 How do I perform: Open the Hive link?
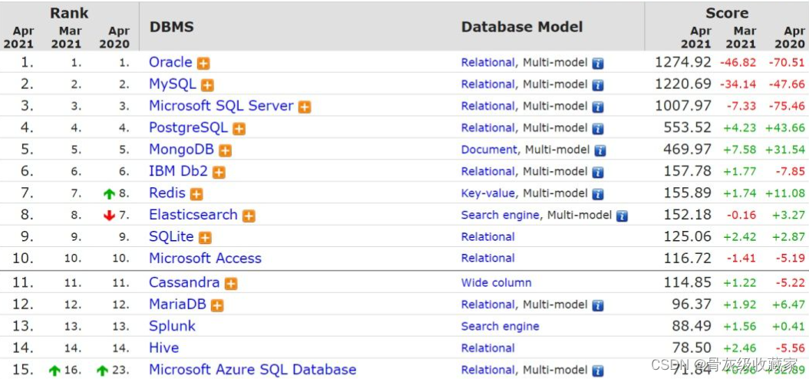pyautogui.click(x=164, y=348)
